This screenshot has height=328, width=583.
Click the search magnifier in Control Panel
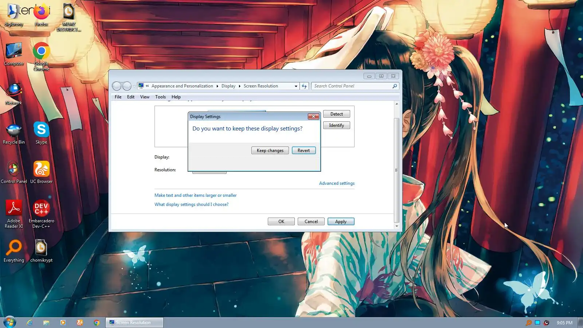pyautogui.click(x=395, y=86)
